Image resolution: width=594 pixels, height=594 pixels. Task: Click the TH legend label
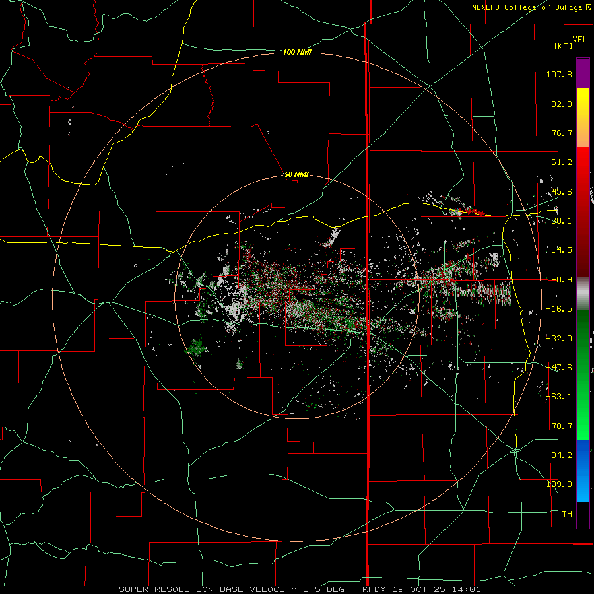(567, 513)
